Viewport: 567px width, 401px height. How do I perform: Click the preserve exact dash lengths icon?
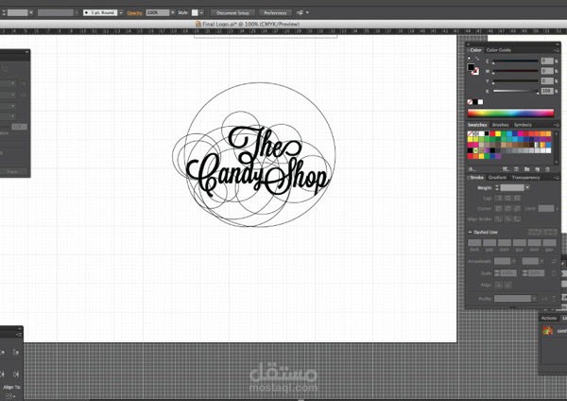(x=535, y=232)
